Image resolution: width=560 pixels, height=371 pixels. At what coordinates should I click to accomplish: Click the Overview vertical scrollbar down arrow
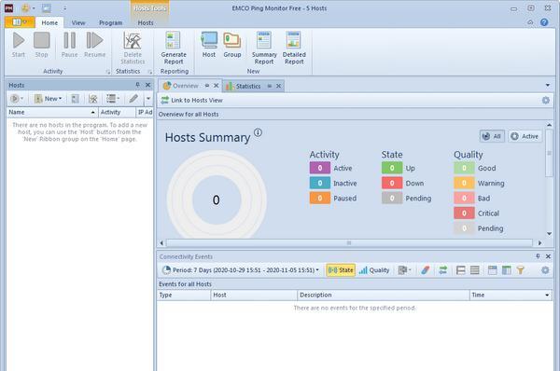point(549,234)
